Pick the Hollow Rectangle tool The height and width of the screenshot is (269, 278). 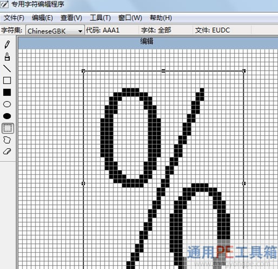7,80
